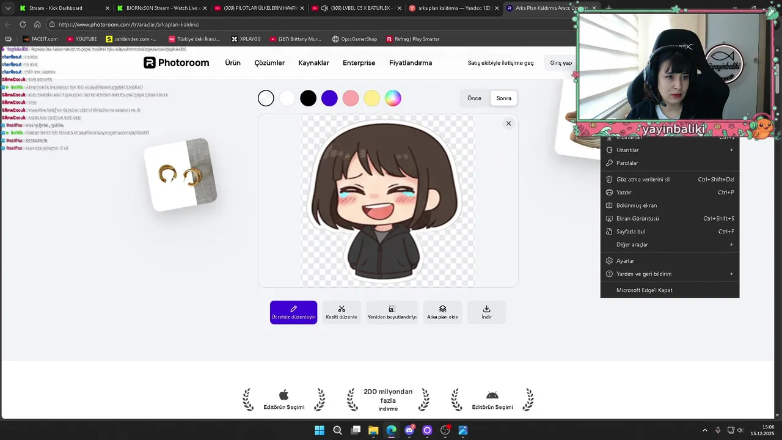
Task: Choose Yazdır from the Edge menu
Action: click(x=670, y=193)
